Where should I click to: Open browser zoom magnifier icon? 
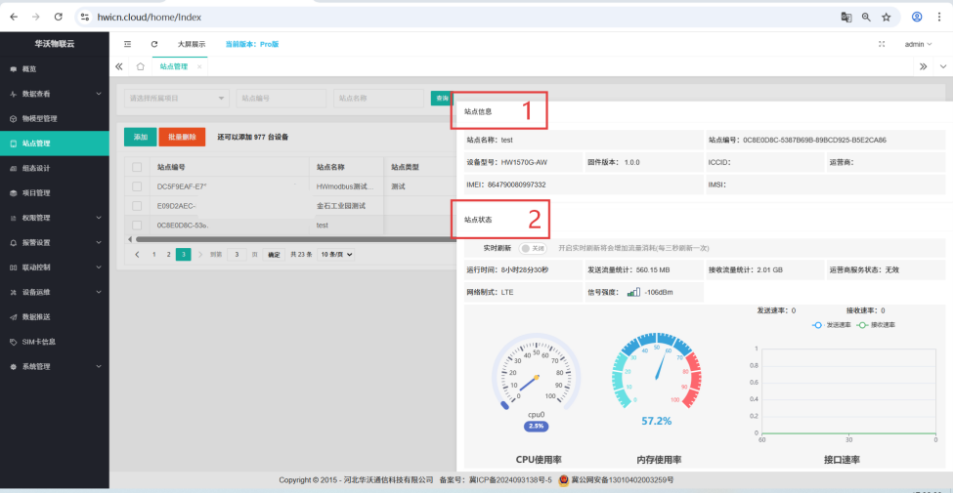click(866, 17)
